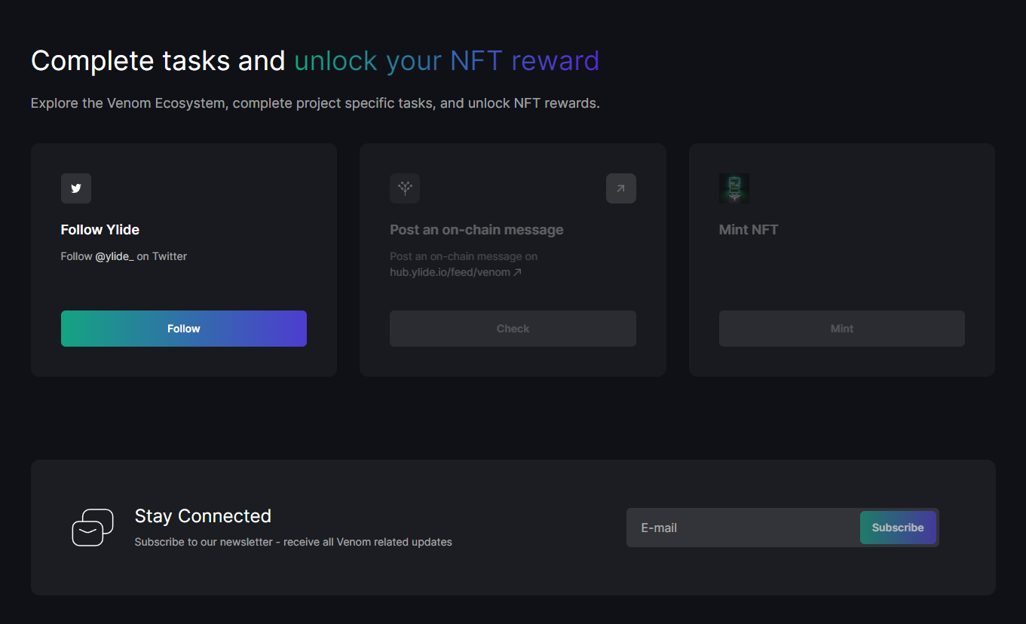
Task: Select the Follow Ylide card title
Action: click(x=100, y=230)
